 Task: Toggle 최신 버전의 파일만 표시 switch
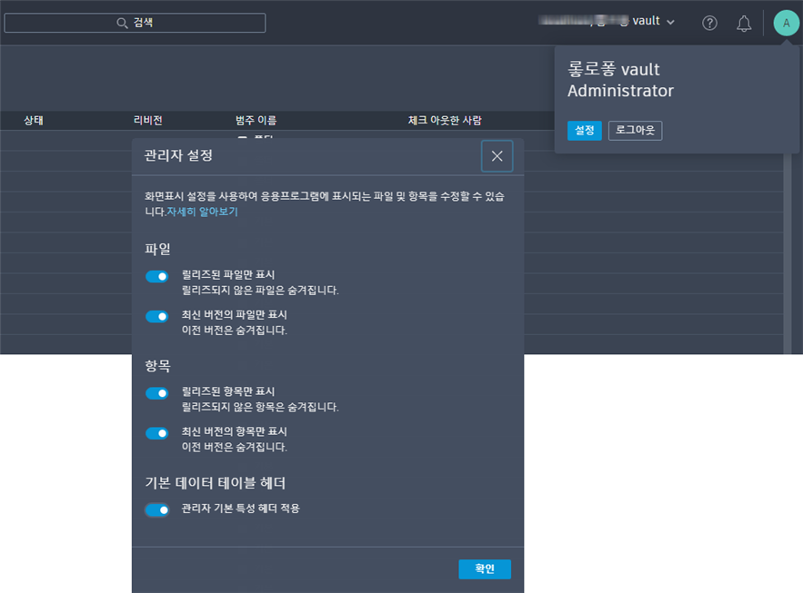[157, 316]
